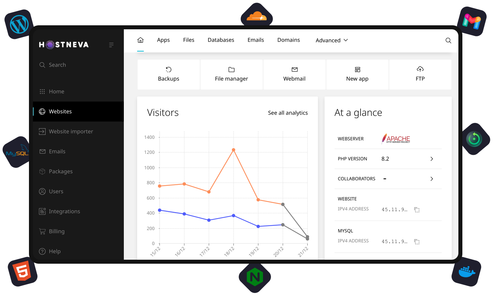Click Search in the left sidebar
493x296 pixels.
[x=57, y=65]
